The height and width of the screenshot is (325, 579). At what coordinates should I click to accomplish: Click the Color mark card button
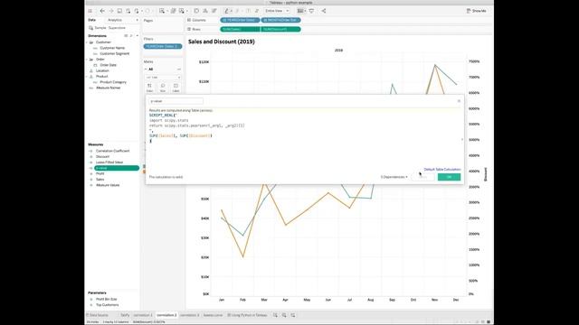pyautogui.click(x=149, y=88)
